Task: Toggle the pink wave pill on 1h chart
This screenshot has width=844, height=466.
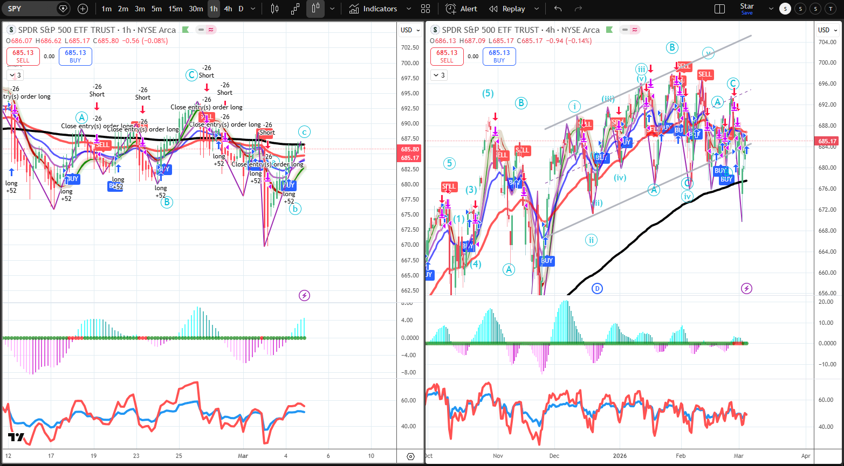Action: pyautogui.click(x=210, y=30)
